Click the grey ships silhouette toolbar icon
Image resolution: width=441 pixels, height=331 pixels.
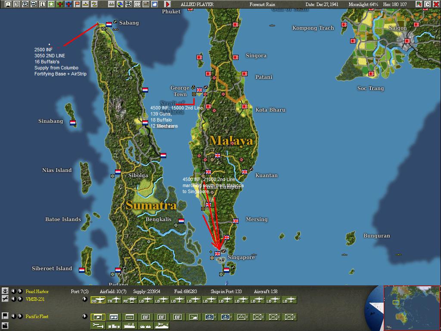click(x=112, y=4)
